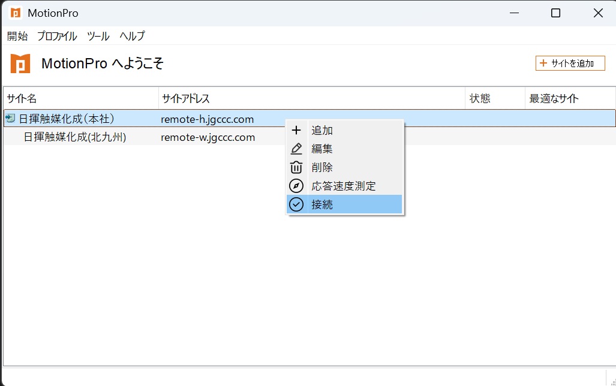Open the 開始 menu
Viewport: 616px width, 386px height.
(17, 36)
